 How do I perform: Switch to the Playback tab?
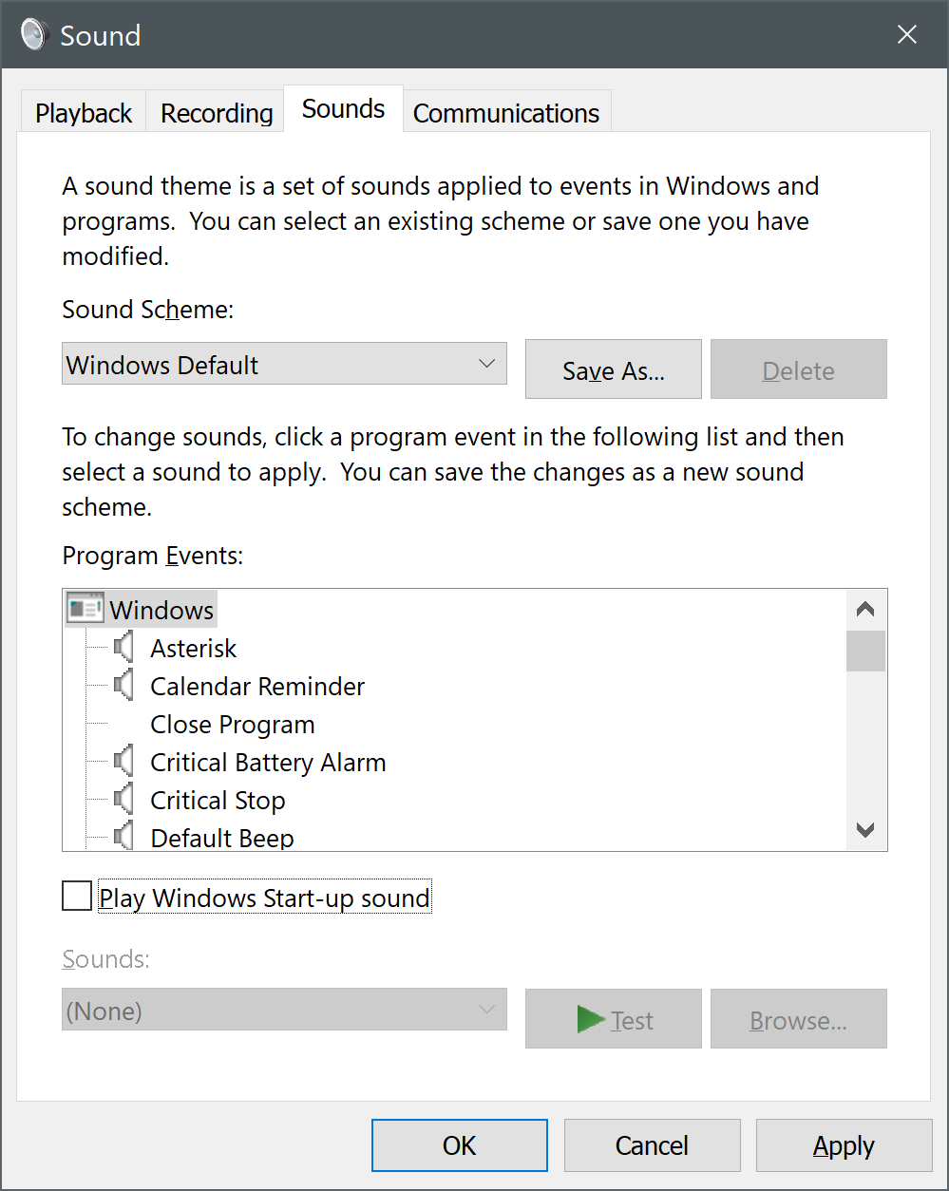[x=84, y=113]
